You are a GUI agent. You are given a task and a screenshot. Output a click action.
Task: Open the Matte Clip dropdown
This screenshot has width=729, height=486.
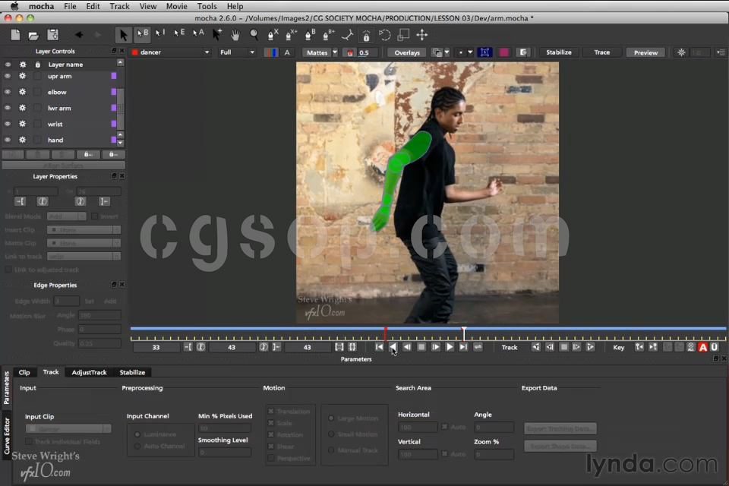[84, 243]
